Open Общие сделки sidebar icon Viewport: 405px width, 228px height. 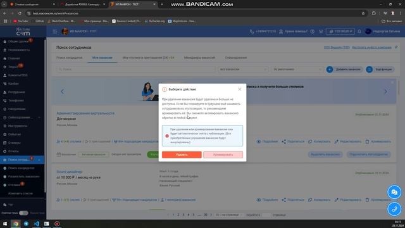point(4,41)
